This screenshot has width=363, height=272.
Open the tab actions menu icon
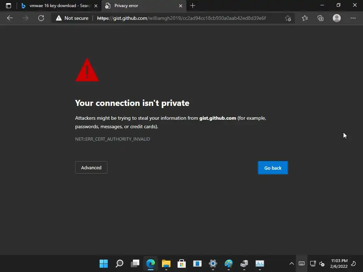9,6
